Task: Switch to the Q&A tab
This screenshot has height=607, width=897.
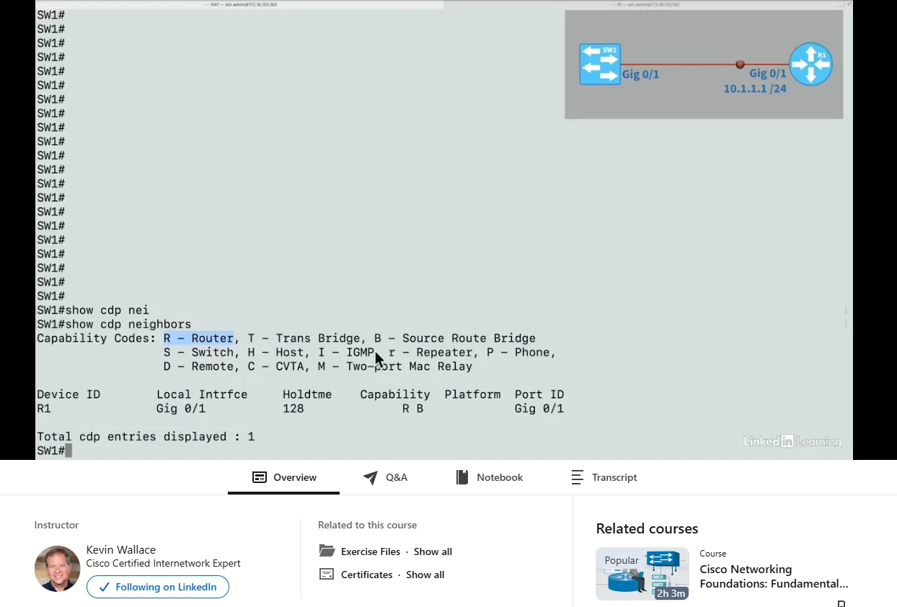Action: [385, 477]
